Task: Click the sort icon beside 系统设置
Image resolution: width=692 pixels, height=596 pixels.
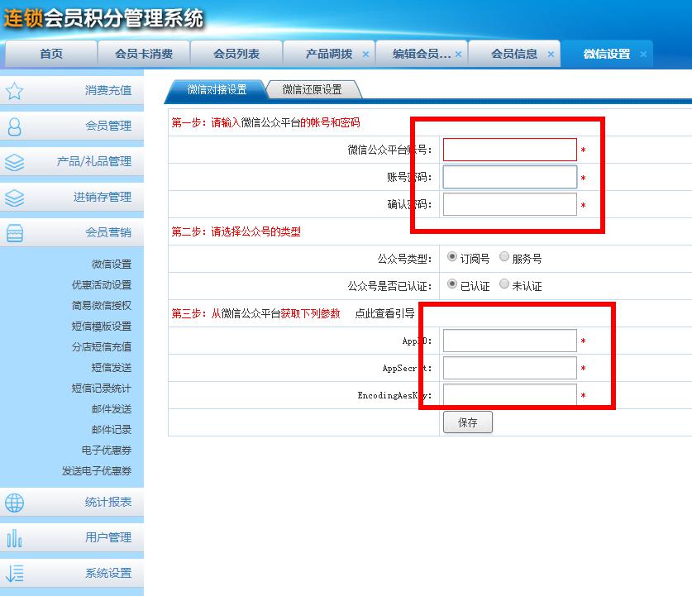Action: click(14, 574)
